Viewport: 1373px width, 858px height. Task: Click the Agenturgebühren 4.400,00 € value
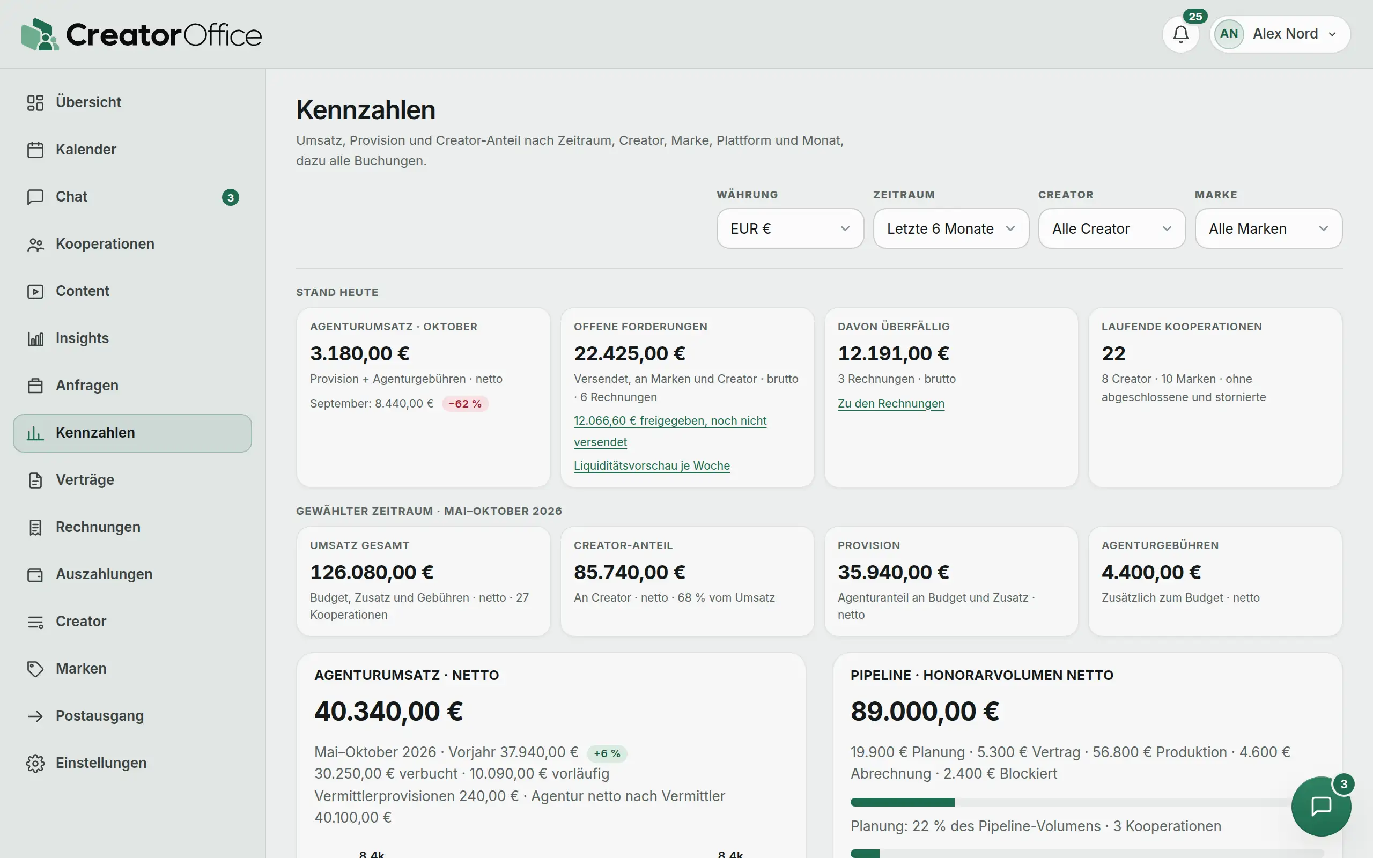coord(1151,572)
